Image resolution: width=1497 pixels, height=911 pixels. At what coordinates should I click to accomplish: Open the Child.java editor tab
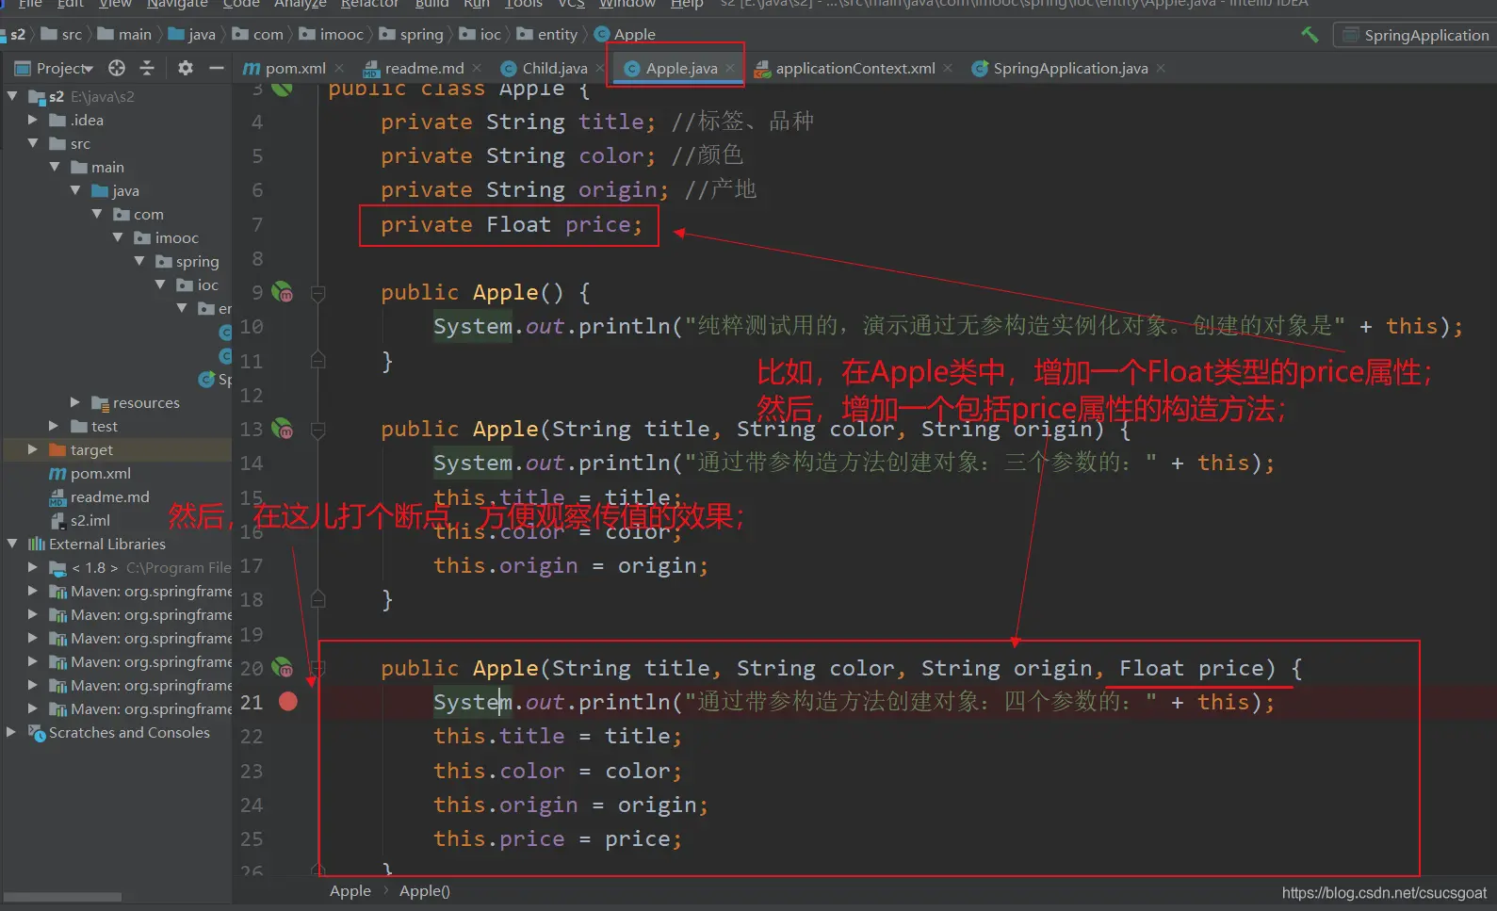point(554,68)
